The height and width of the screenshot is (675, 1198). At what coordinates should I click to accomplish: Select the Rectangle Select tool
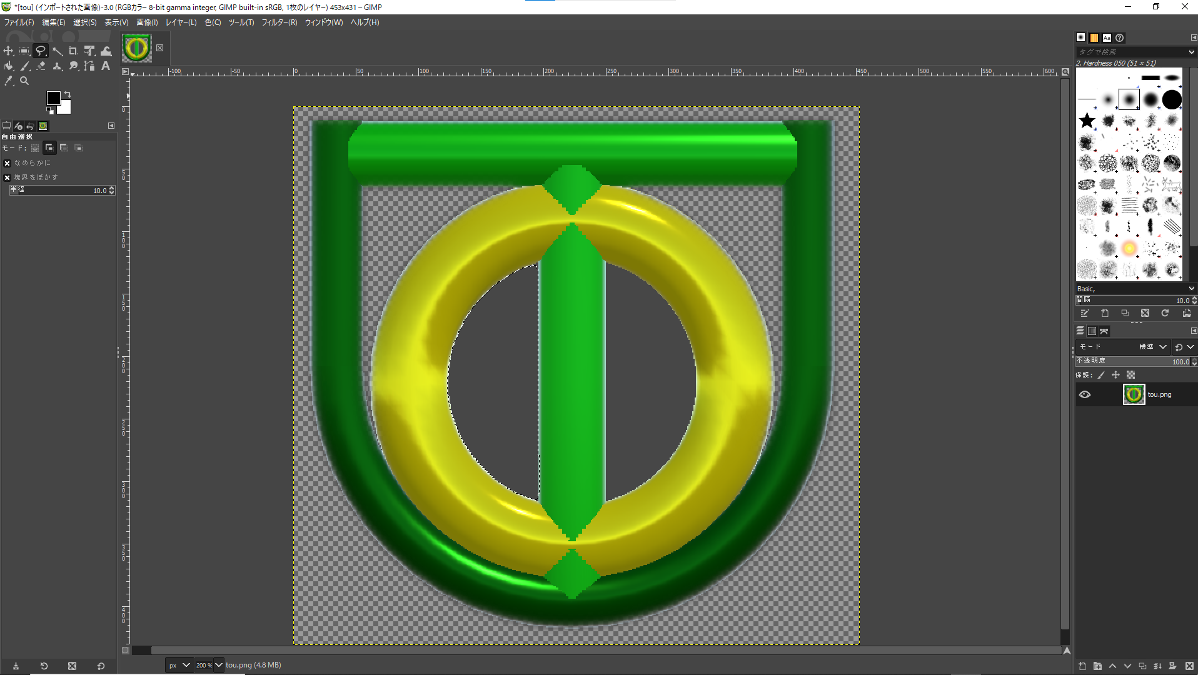tap(24, 51)
